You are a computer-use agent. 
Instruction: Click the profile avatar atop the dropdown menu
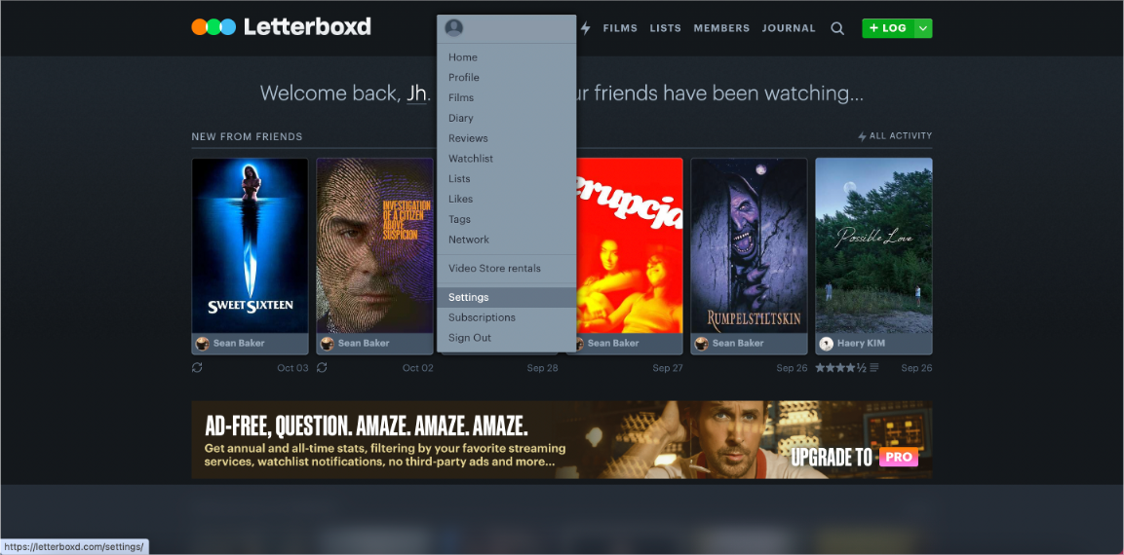point(453,28)
